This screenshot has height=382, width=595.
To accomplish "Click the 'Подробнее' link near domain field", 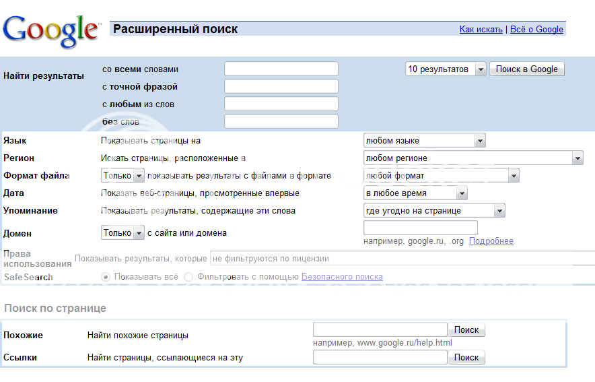I will coord(491,241).
